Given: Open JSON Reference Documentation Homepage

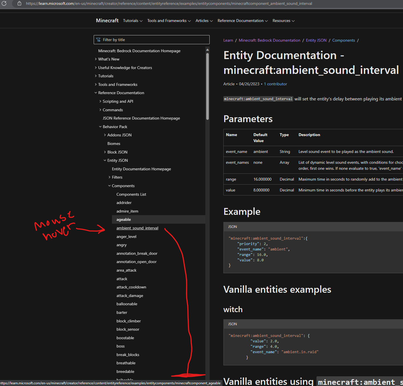Looking at the screenshot, I should [141, 118].
